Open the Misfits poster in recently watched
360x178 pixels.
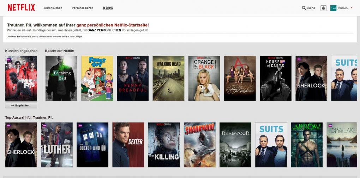[x=21, y=79]
